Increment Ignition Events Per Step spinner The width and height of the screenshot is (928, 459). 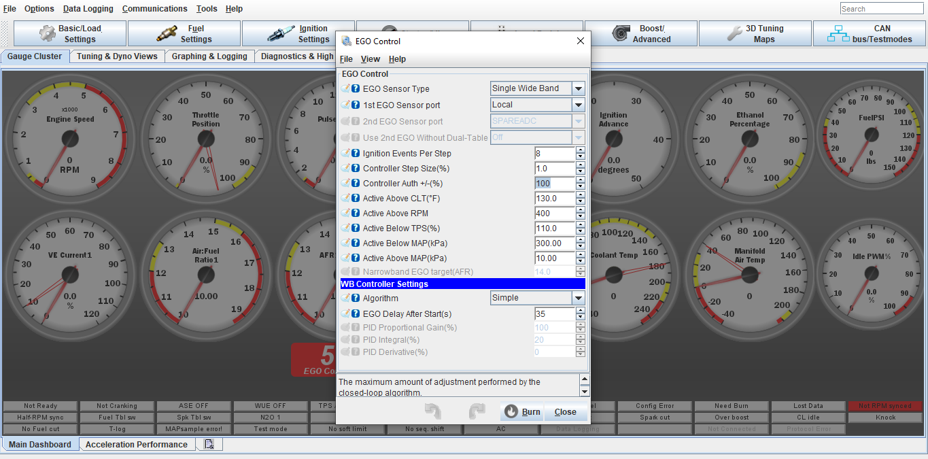[x=580, y=150]
